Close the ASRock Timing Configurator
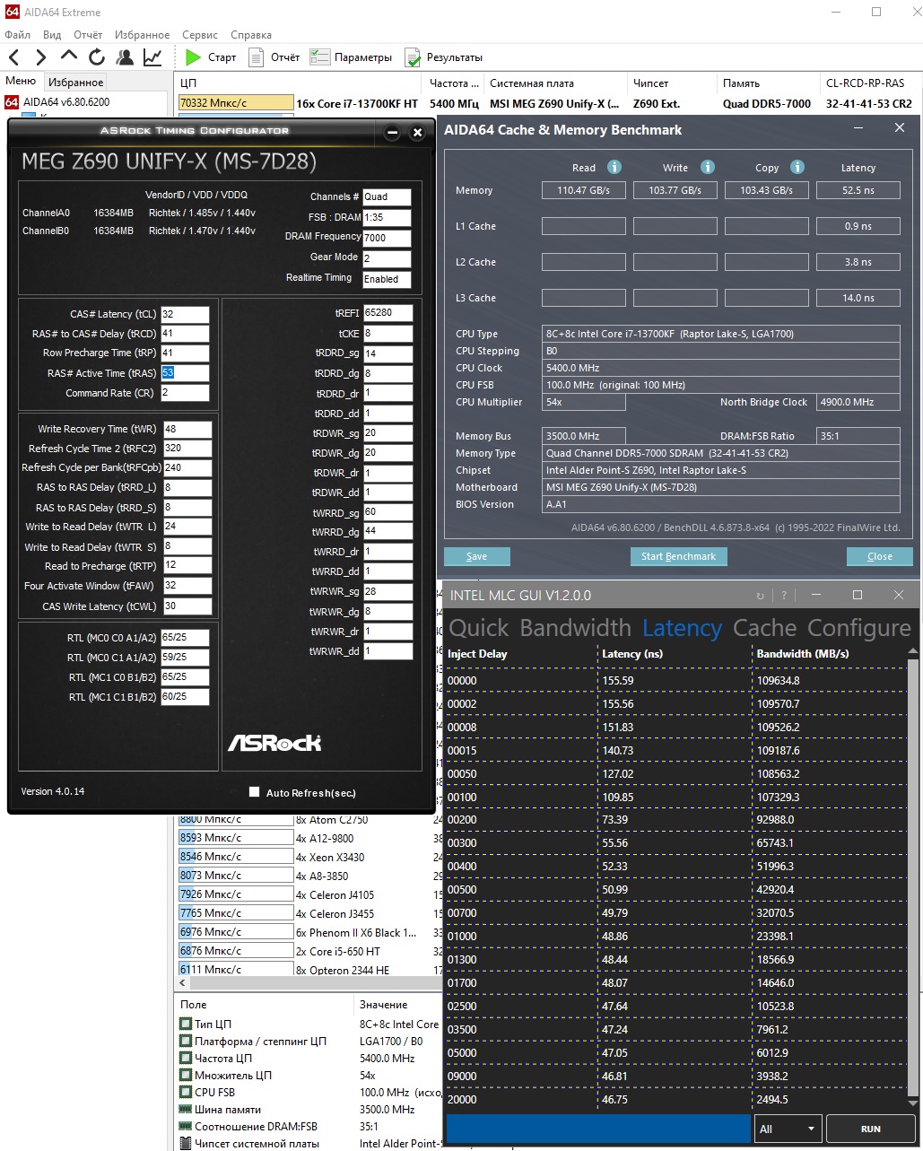Viewport: 923px width, 1151px height. click(x=417, y=133)
